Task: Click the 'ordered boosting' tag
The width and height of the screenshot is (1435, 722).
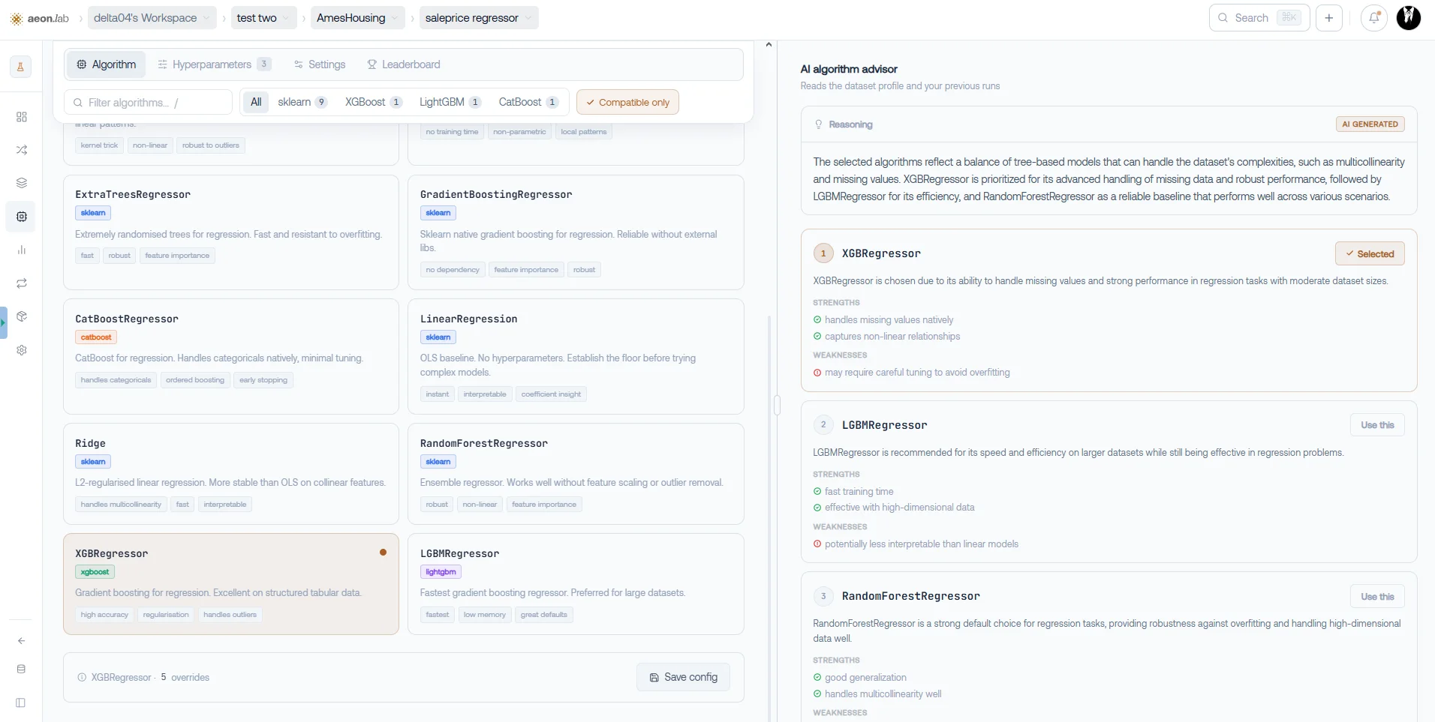Action: pyautogui.click(x=195, y=380)
